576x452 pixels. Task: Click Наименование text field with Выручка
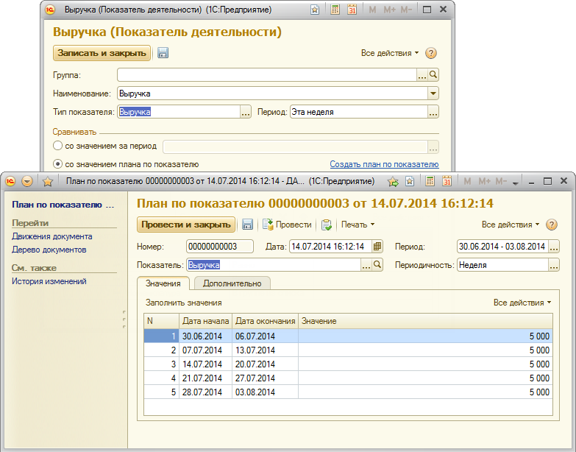click(273, 93)
